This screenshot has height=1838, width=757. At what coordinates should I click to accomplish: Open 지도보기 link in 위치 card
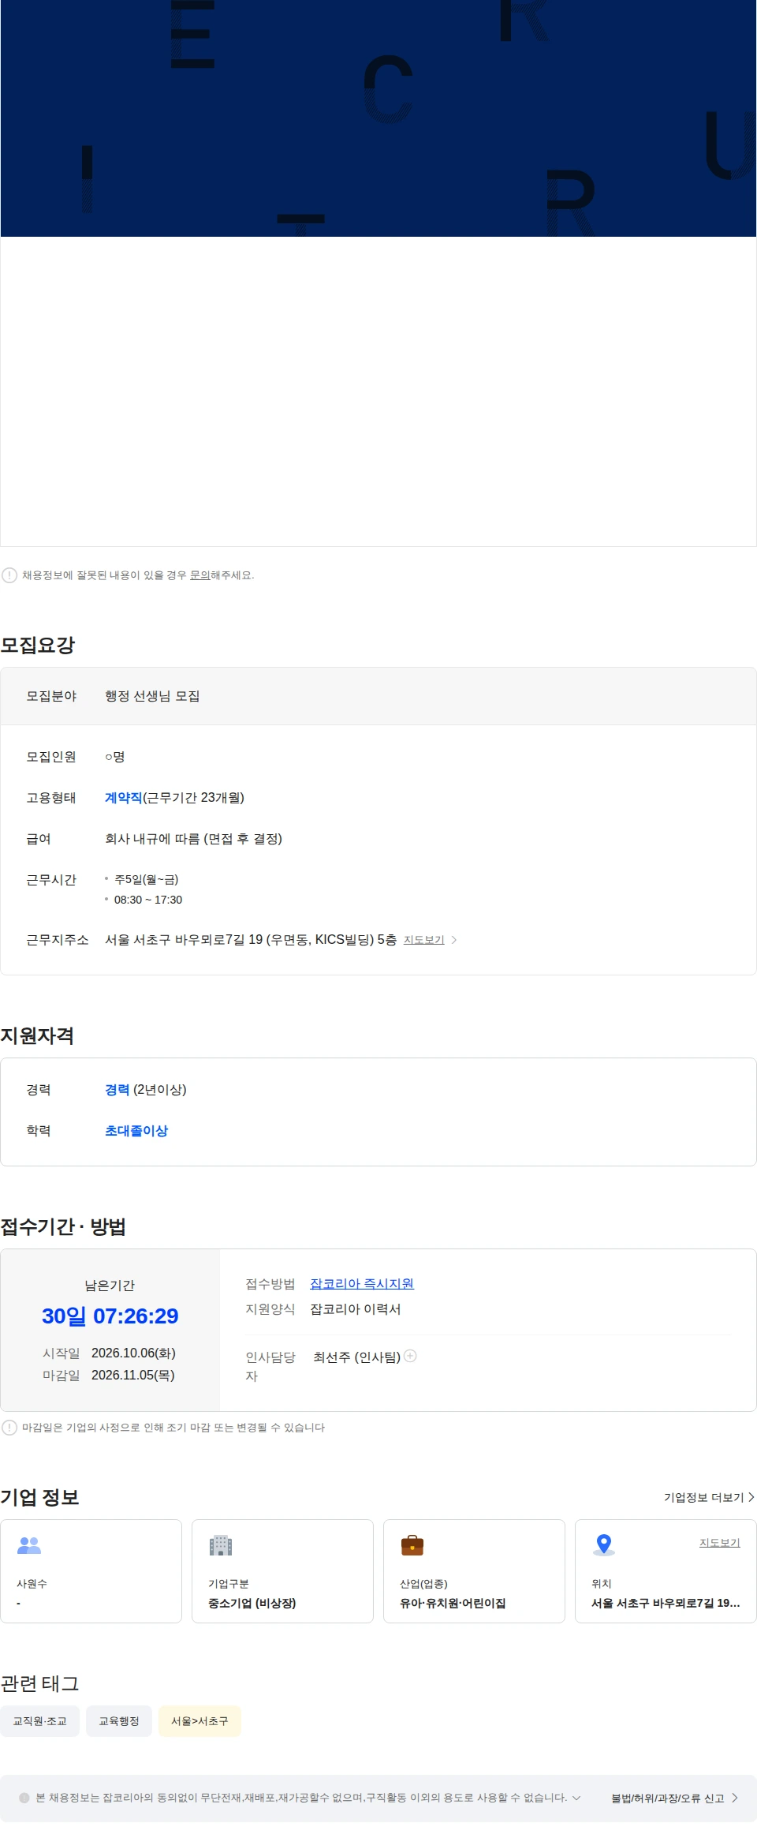[720, 1543]
